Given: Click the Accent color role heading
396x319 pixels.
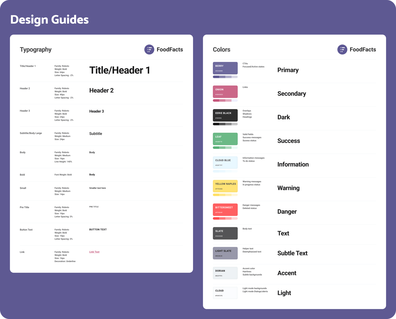Looking at the screenshot, I should pyautogui.click(x=287, y=273).
